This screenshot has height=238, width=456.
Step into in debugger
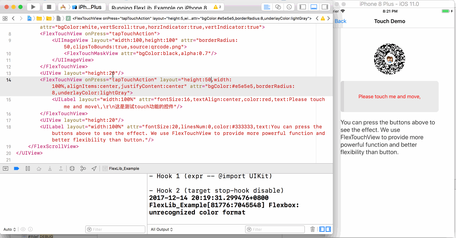(50, 168)
